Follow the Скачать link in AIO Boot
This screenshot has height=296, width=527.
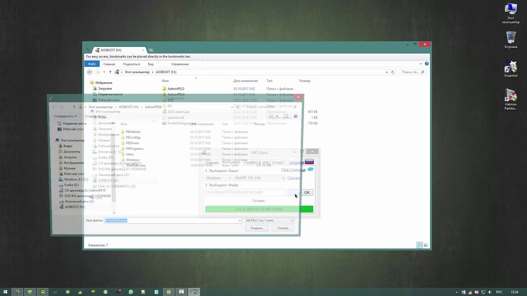[x=294, y=178]
